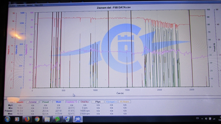221x124 pixels.
Task: Click the CS language indicator
Action: (197, 118)
